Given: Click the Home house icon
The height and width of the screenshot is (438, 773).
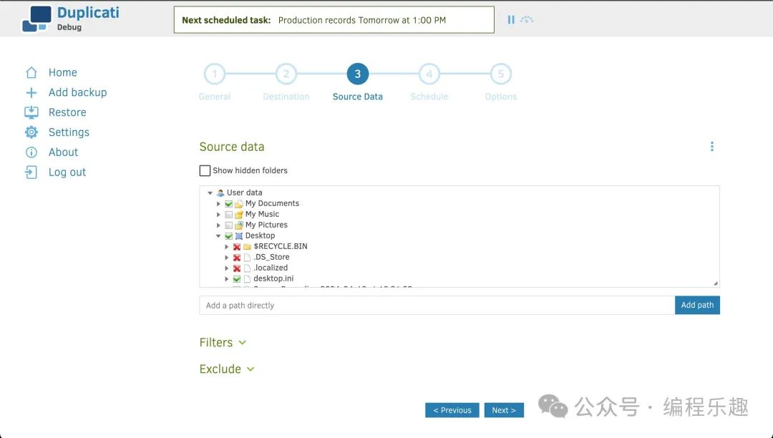Looking at the screenshot, I should pos(31,73).
